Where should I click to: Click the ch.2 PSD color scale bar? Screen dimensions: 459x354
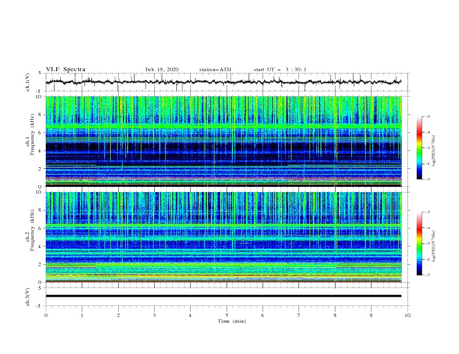point(419,244)
